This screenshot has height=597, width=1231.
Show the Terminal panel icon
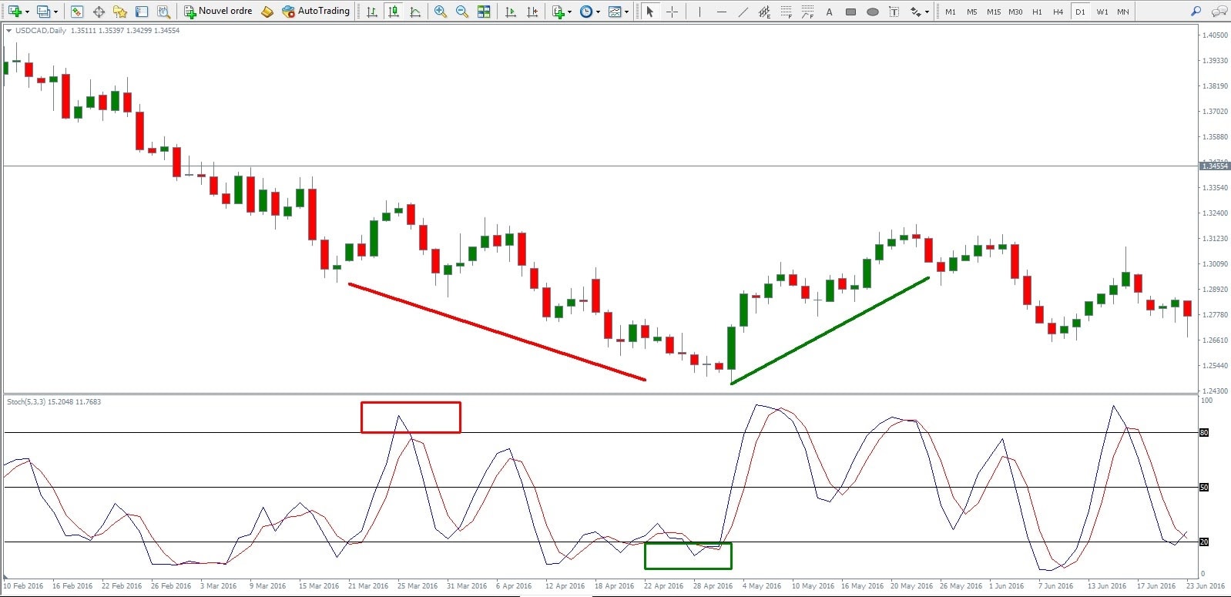pos(142,12)
